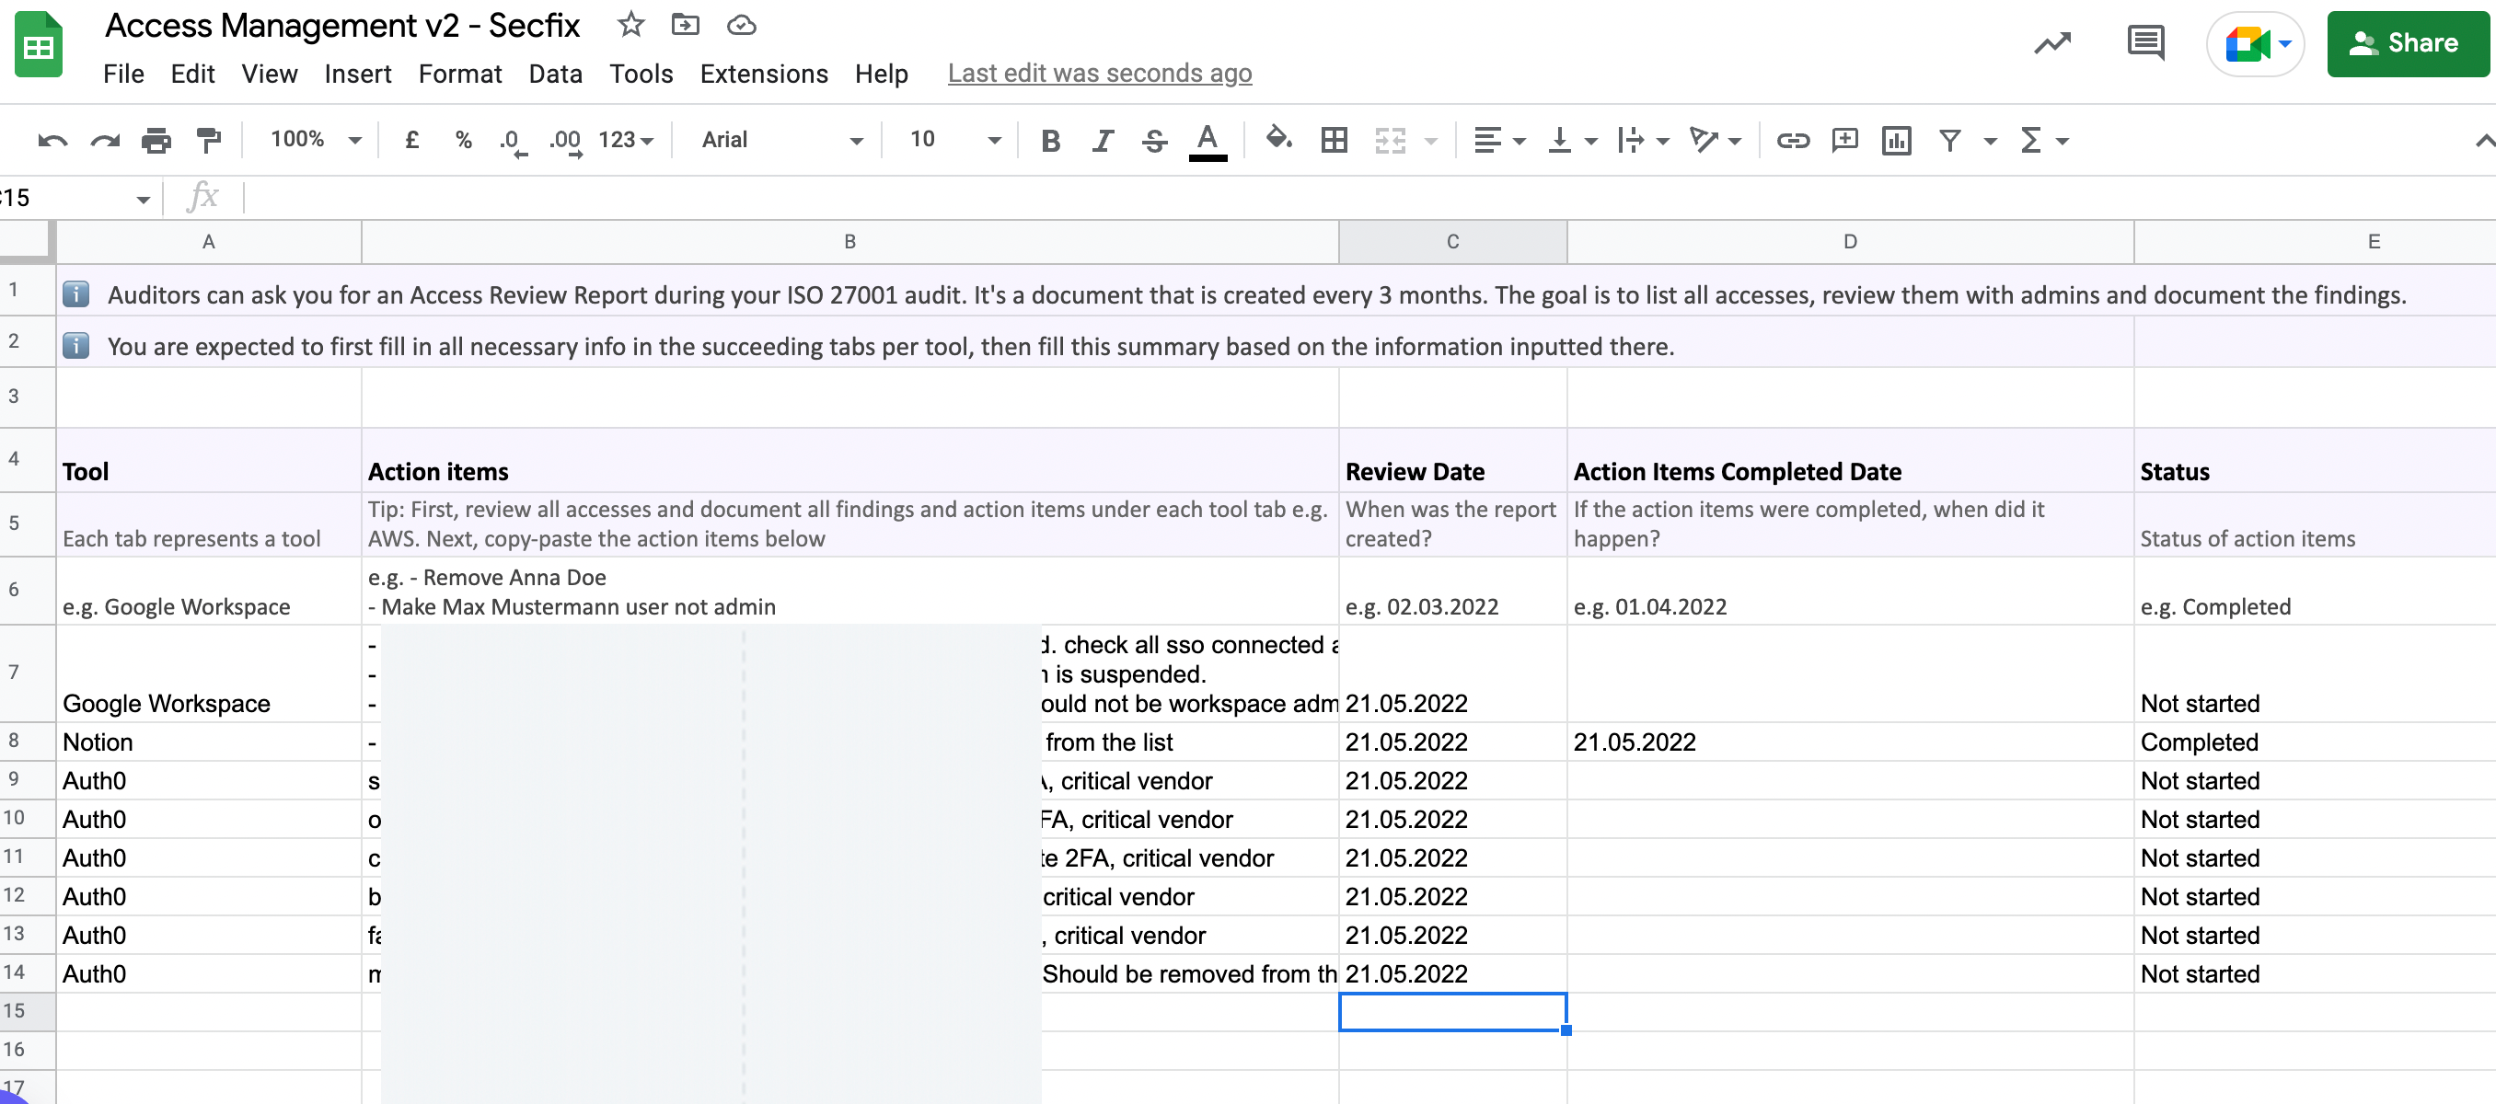Insert link using chain icon
Viewport: 2496px width, 1104px height.
(1792, 141)
